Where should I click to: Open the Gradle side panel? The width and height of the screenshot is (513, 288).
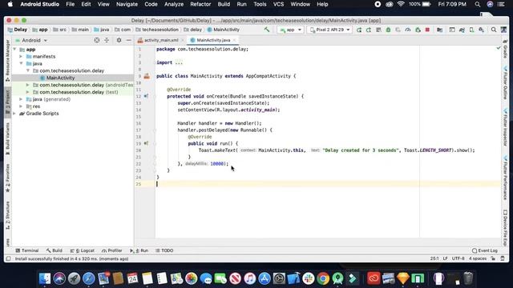click(505, 49)
